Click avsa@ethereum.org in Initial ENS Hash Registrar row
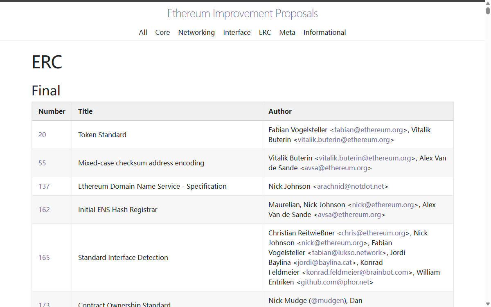The width and height of the screenshot is (491, 307). click(x=349, y=214)
